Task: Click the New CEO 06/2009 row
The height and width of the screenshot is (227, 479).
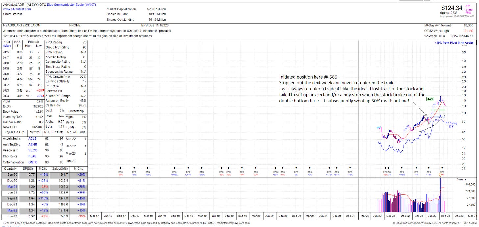Action: click(x=23, y=127)
